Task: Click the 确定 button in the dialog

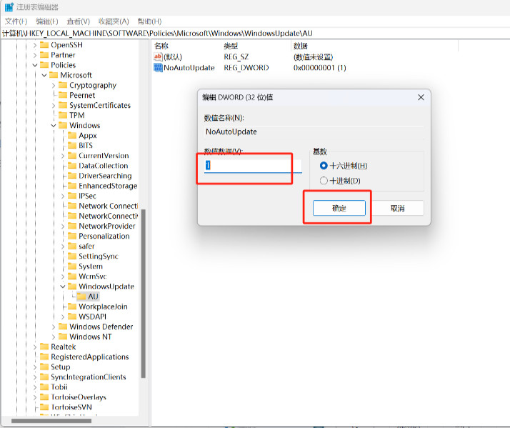Action: pos(339,208)
